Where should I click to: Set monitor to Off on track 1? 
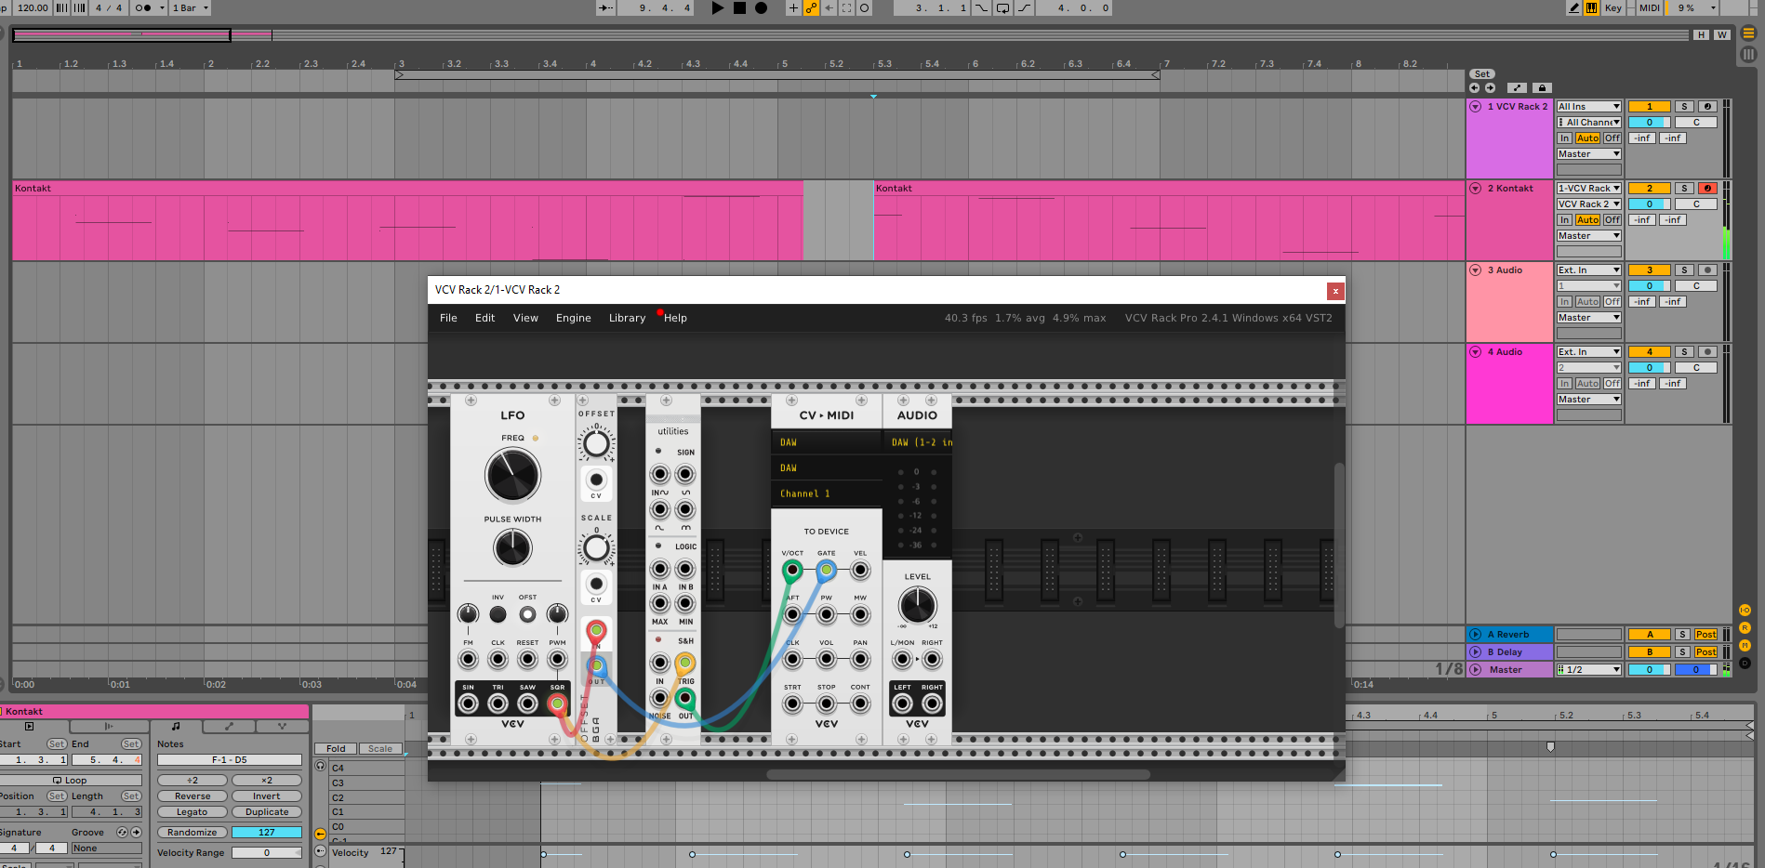pyautogui.click(x=1612, y=138)
